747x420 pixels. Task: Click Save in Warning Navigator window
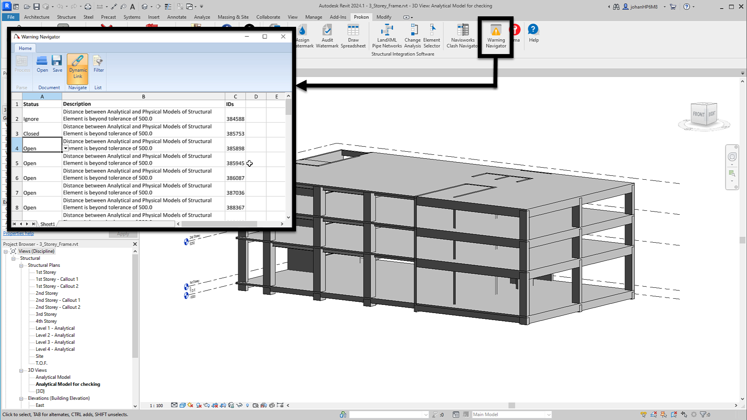[57, 64]
